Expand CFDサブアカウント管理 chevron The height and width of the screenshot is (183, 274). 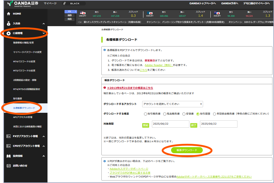(x=44, y=146)
